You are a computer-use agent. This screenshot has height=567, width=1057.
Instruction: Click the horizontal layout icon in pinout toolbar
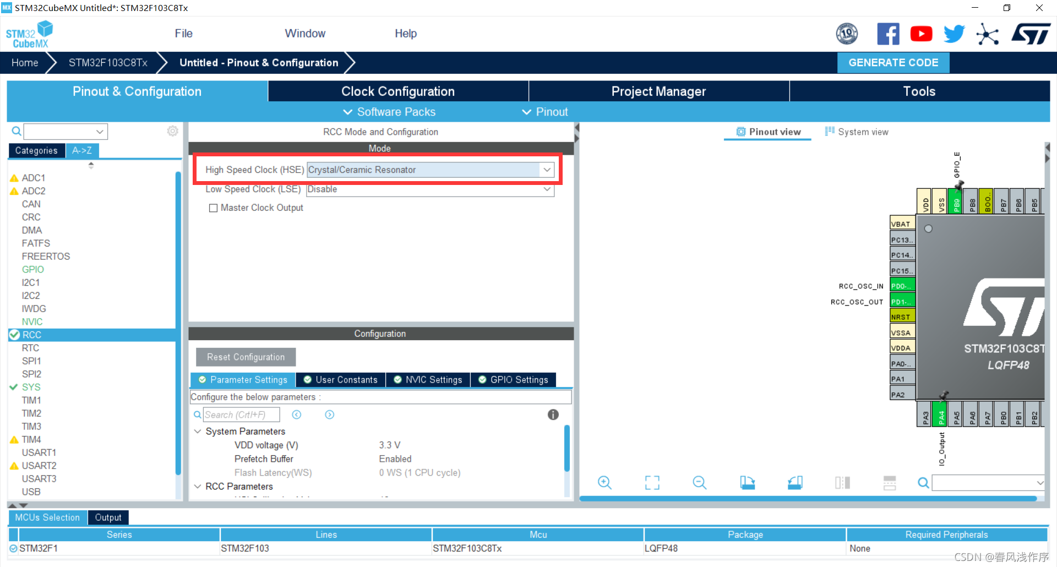(x=890, y=483)
